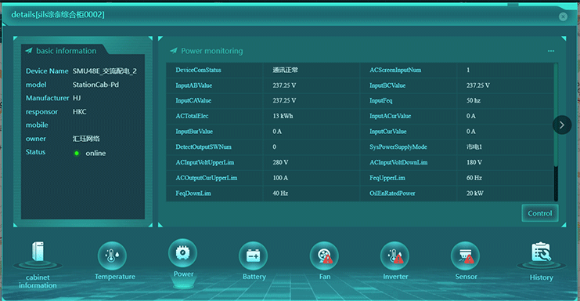The height and width of the screenshot is (301, 580).
Task: Click the Control button
Action: point(540,213)
